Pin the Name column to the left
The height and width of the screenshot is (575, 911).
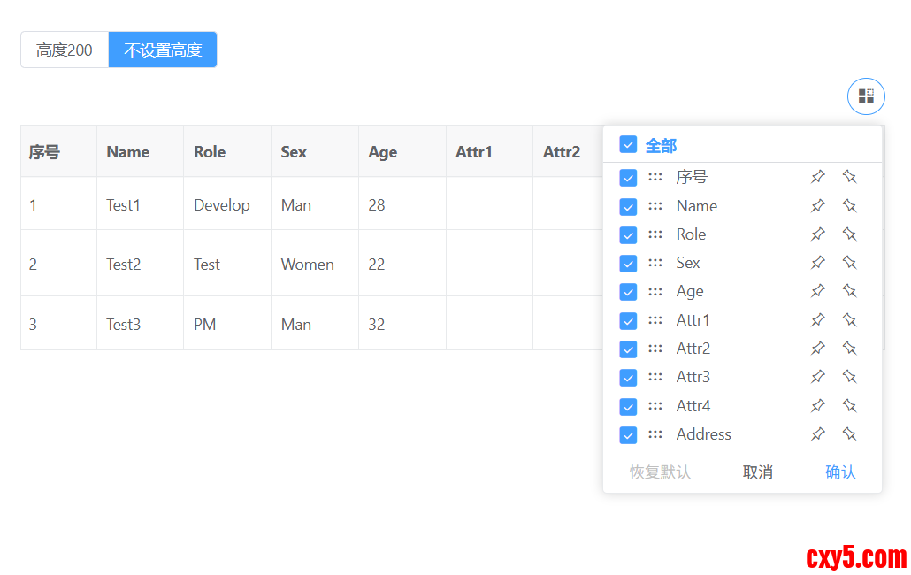coord(818,206)
